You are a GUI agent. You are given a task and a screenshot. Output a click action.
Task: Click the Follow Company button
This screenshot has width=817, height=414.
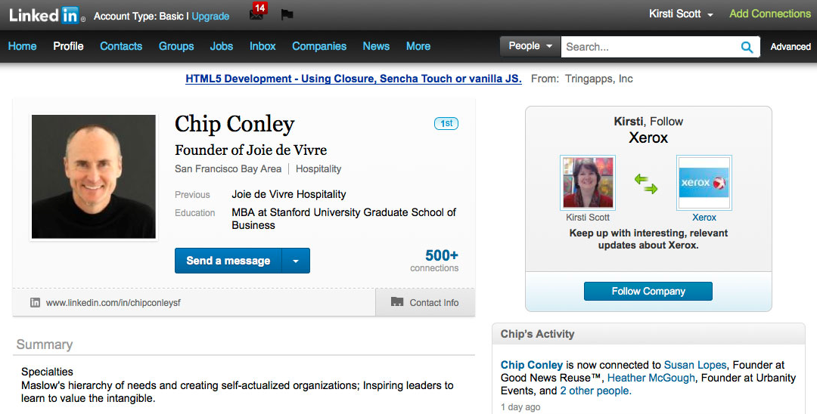pyautogui.click(x=648, y=292)
